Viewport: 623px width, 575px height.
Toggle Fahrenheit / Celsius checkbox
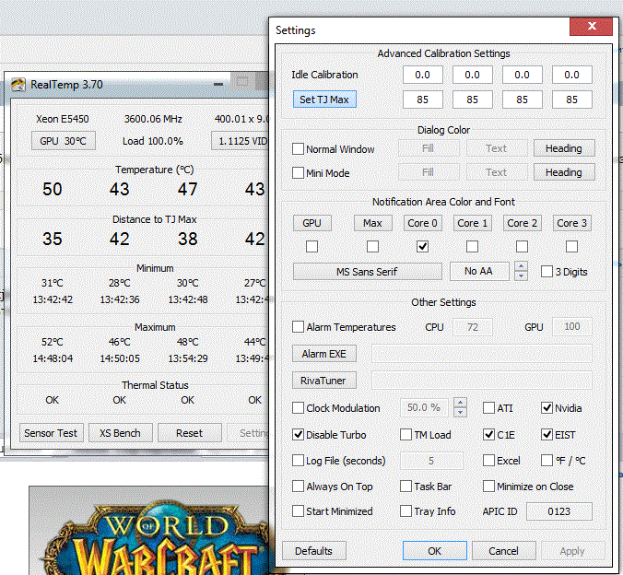pyautogui.click(x=547, y=461)
